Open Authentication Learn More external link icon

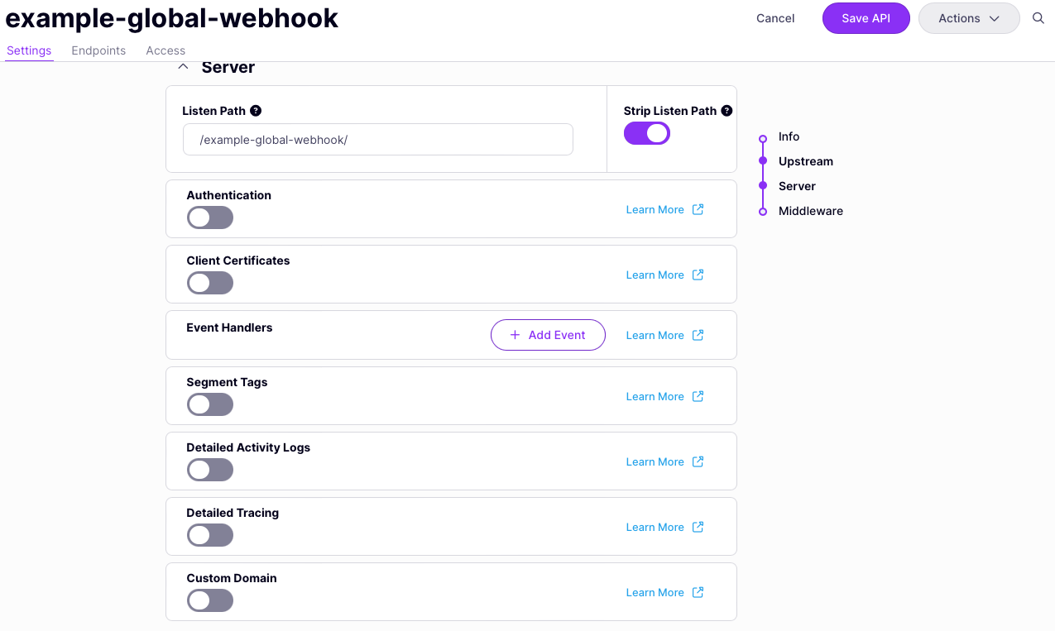click(x=698, y=209)
